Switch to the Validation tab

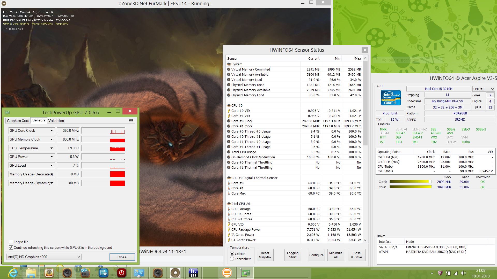[x=56, y=121]
